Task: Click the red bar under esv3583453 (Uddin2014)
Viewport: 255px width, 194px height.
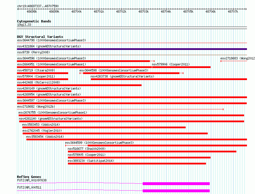Action: pyautogui.click(x=104, y=127)
